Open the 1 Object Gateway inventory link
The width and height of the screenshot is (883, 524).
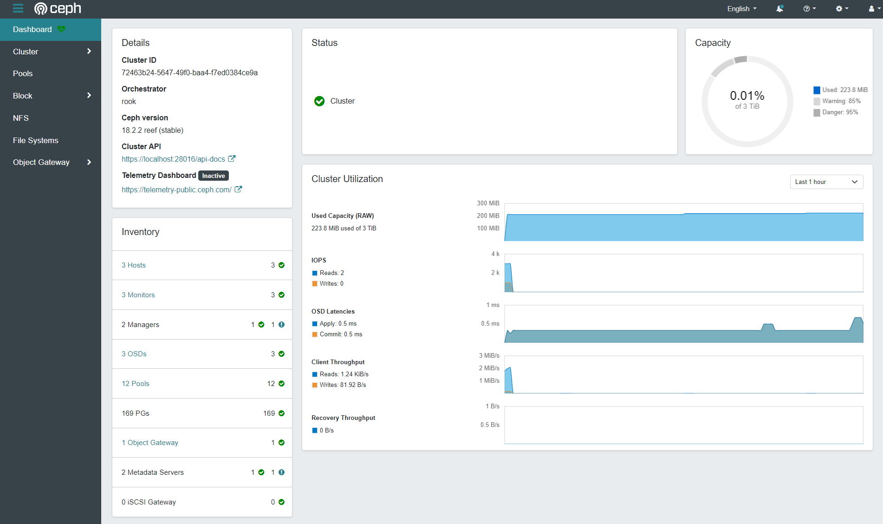(x=150, y=443)
